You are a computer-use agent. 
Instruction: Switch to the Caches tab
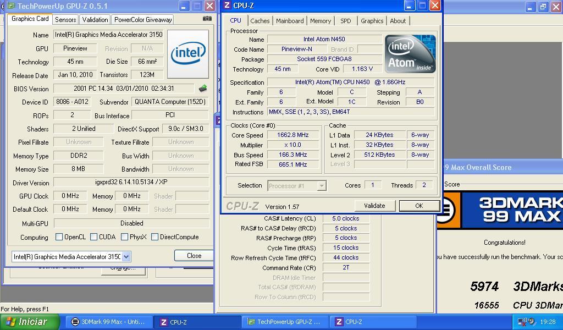click(260, 21)
